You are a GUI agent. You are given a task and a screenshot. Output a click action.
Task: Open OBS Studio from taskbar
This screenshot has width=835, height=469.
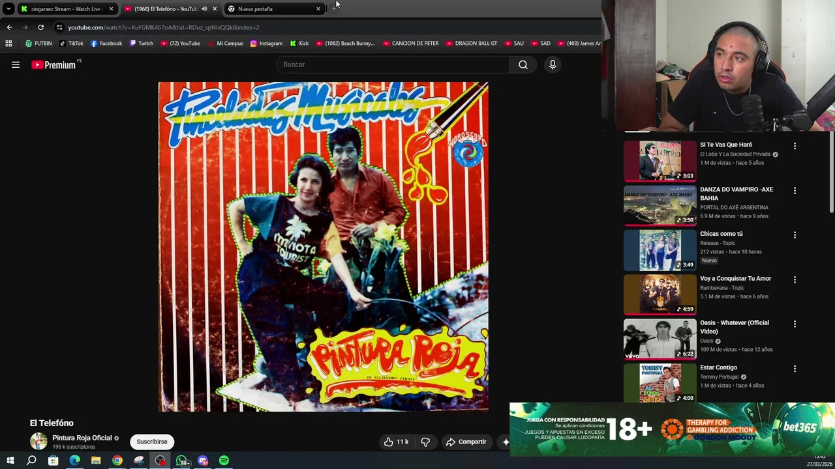pyautogui.click(x=160, y=461)
